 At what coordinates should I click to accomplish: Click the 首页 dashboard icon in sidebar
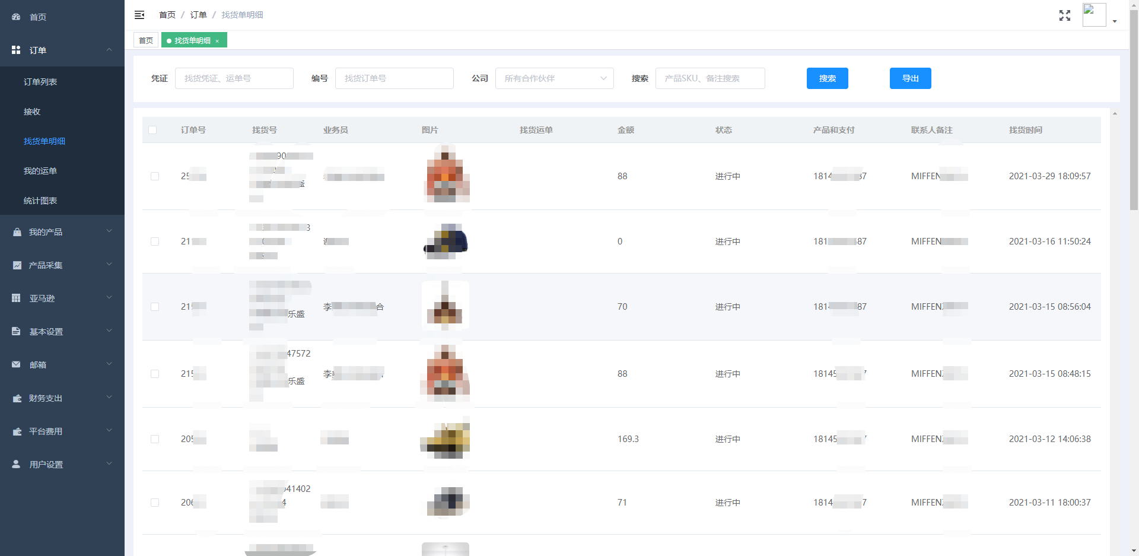point(16,17)
